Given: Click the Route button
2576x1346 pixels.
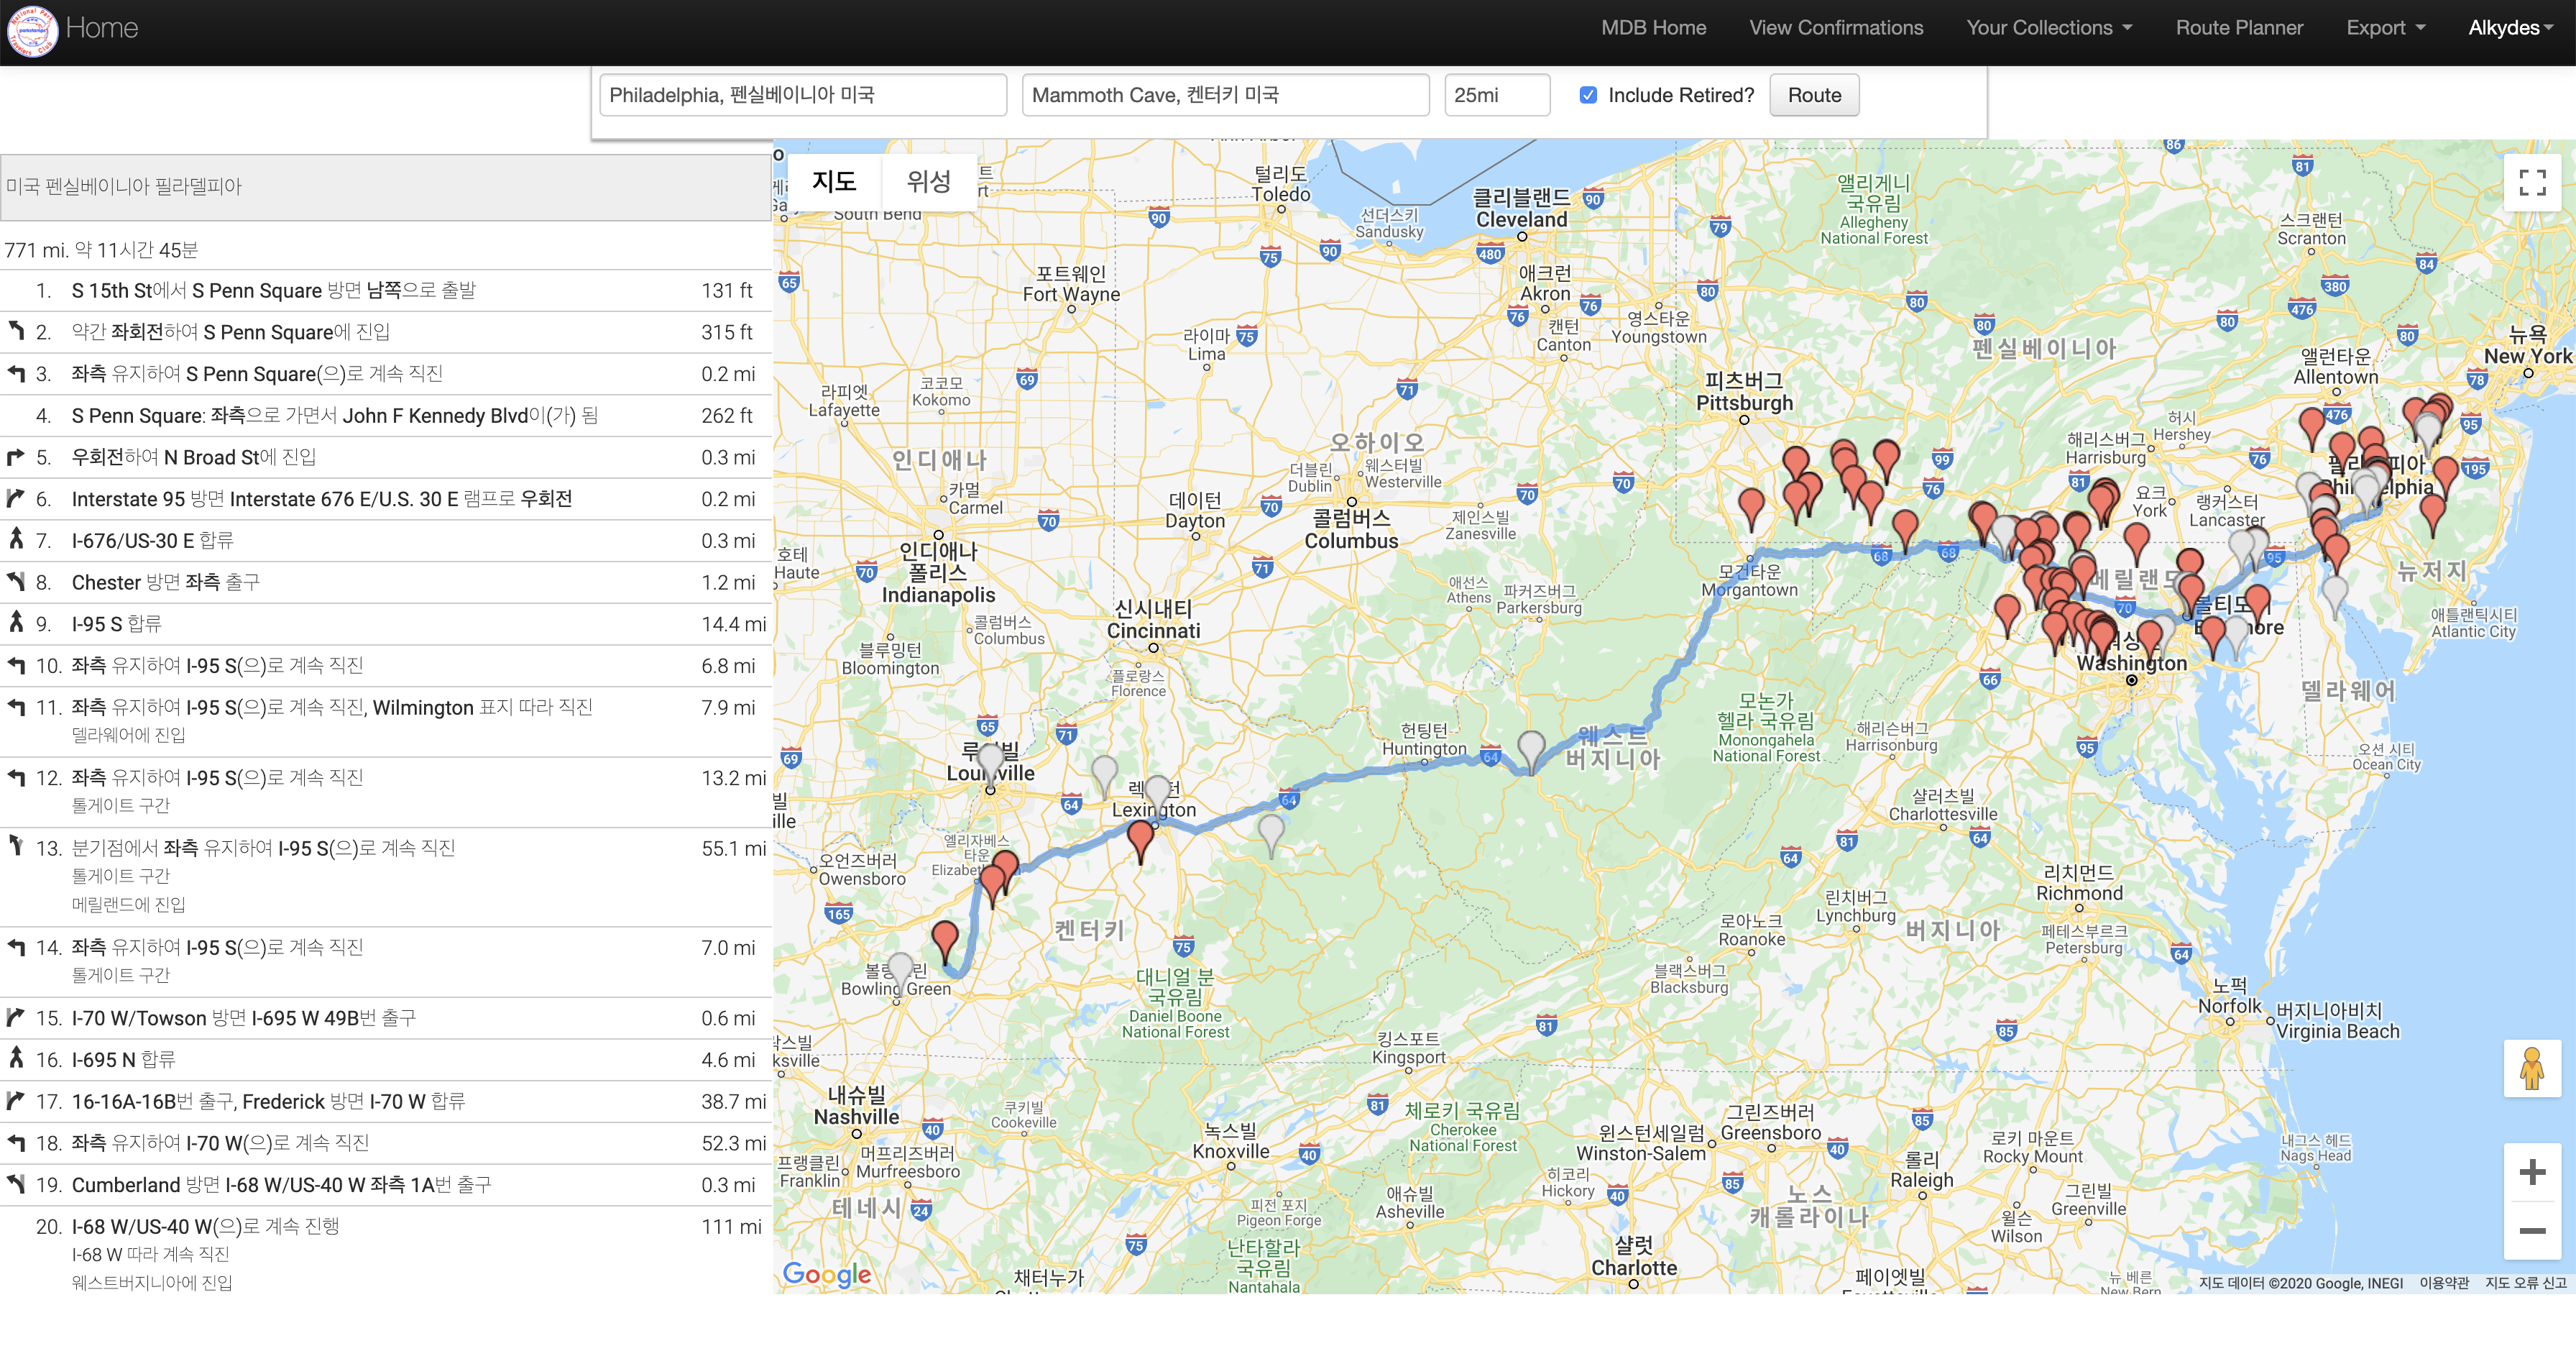Looking at the screenshot, I should click(x=1814, y=95).
